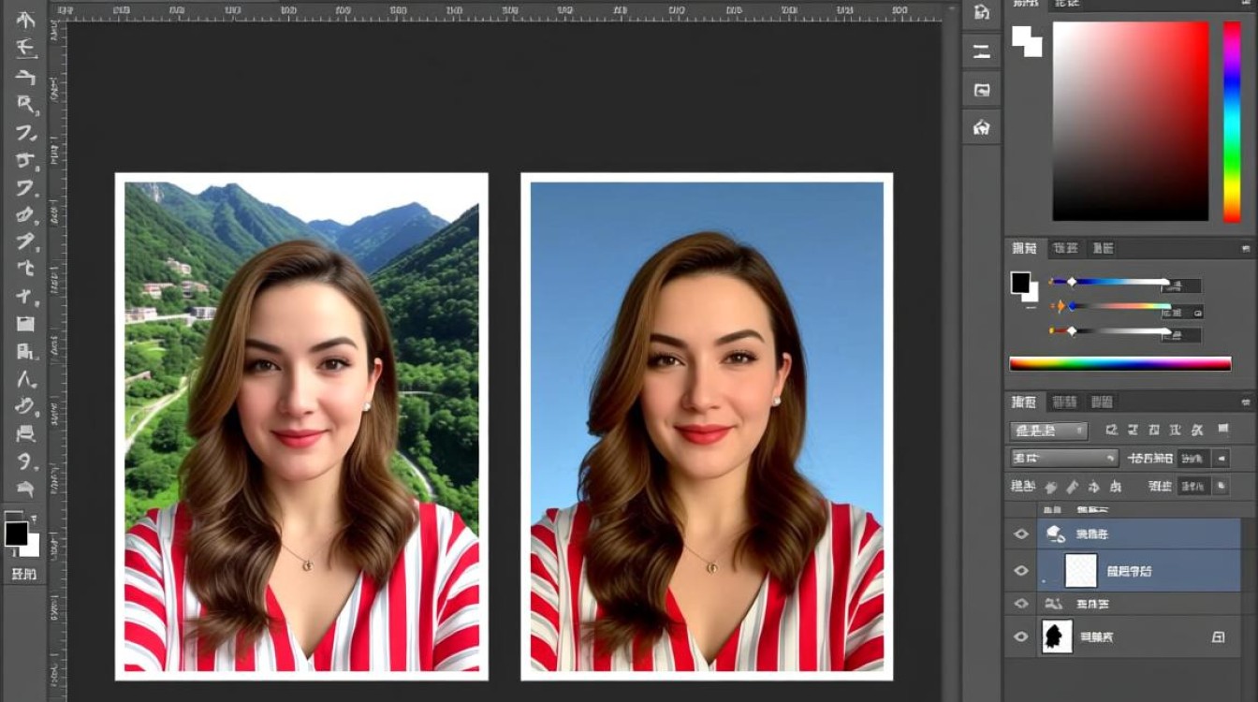This screenshot has width=1258, height=702.
Task: Open the layer filter type dropdown
Action: pos(1048,431)
